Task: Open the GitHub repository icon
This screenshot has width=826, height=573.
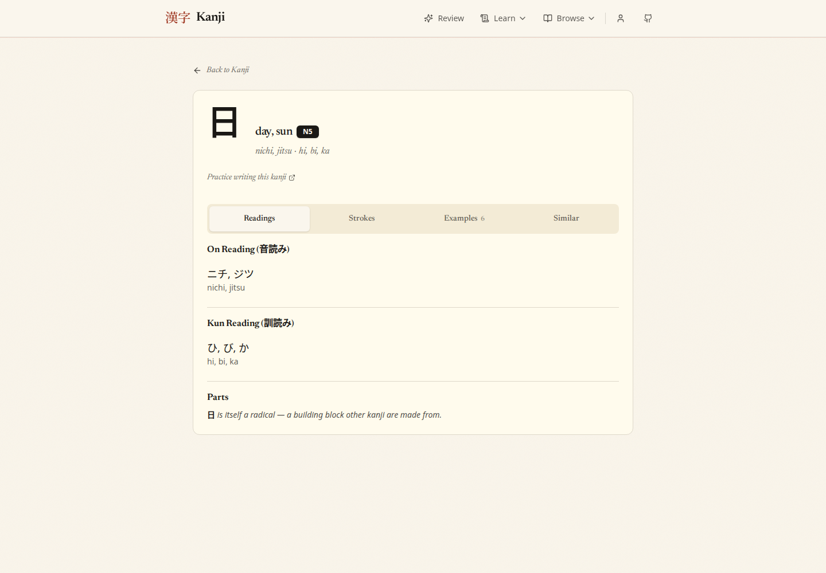Action: tap(648, 18)
